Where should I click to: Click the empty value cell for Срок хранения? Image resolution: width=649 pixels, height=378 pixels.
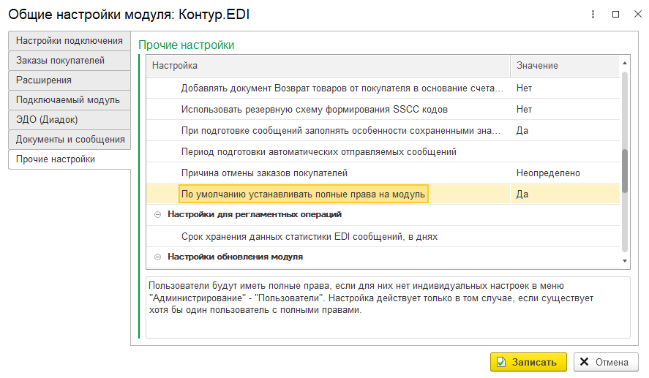(565, 237)
